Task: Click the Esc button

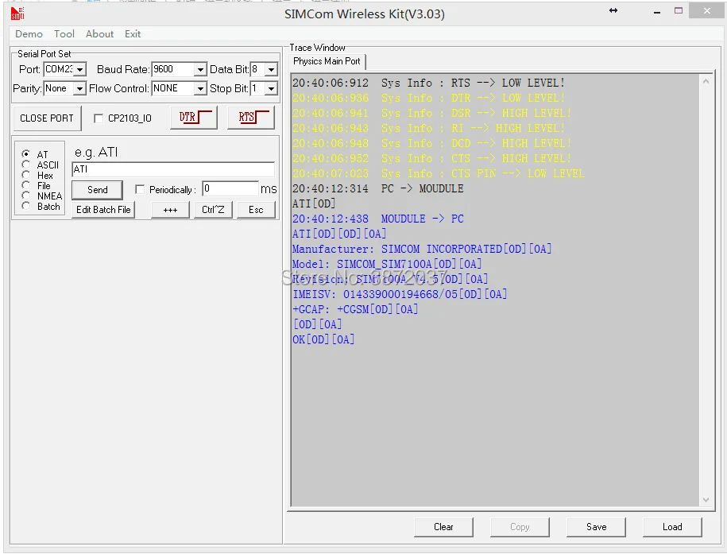Action: pyautogui.click(x=256, y=210)
